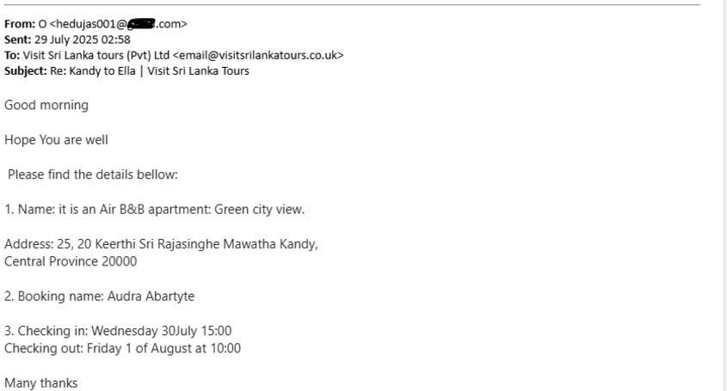Click the "Many thanks" closing line
The width and height of the screenshot is (727, 391).
(x=40, y=383)
